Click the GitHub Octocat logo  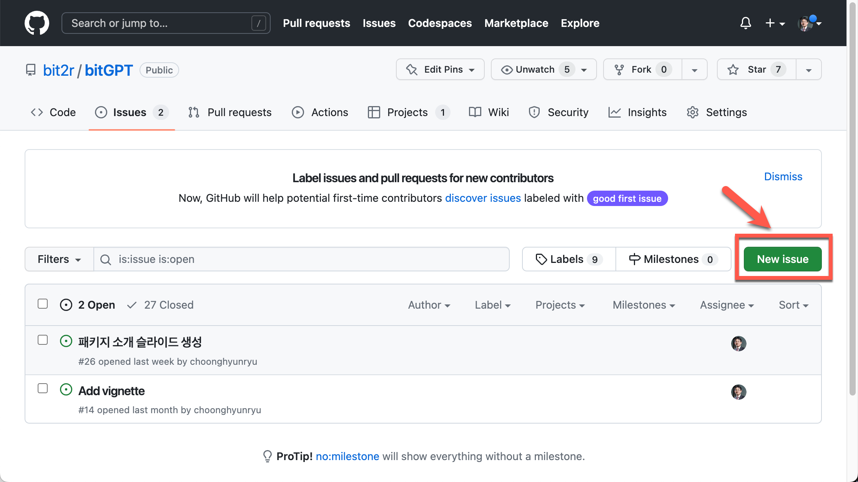[x=37, y=23]
